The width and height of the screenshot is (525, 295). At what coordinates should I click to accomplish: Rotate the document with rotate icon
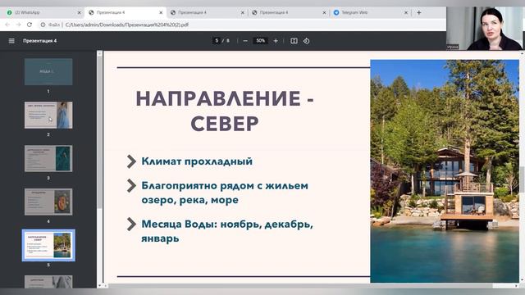pyautogui.click(x=306, y=41)
